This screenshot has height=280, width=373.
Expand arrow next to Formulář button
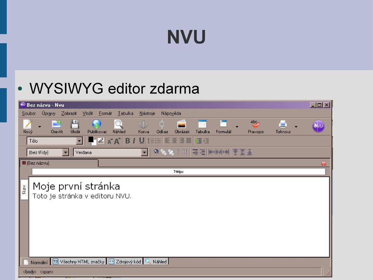click(237, 127)
